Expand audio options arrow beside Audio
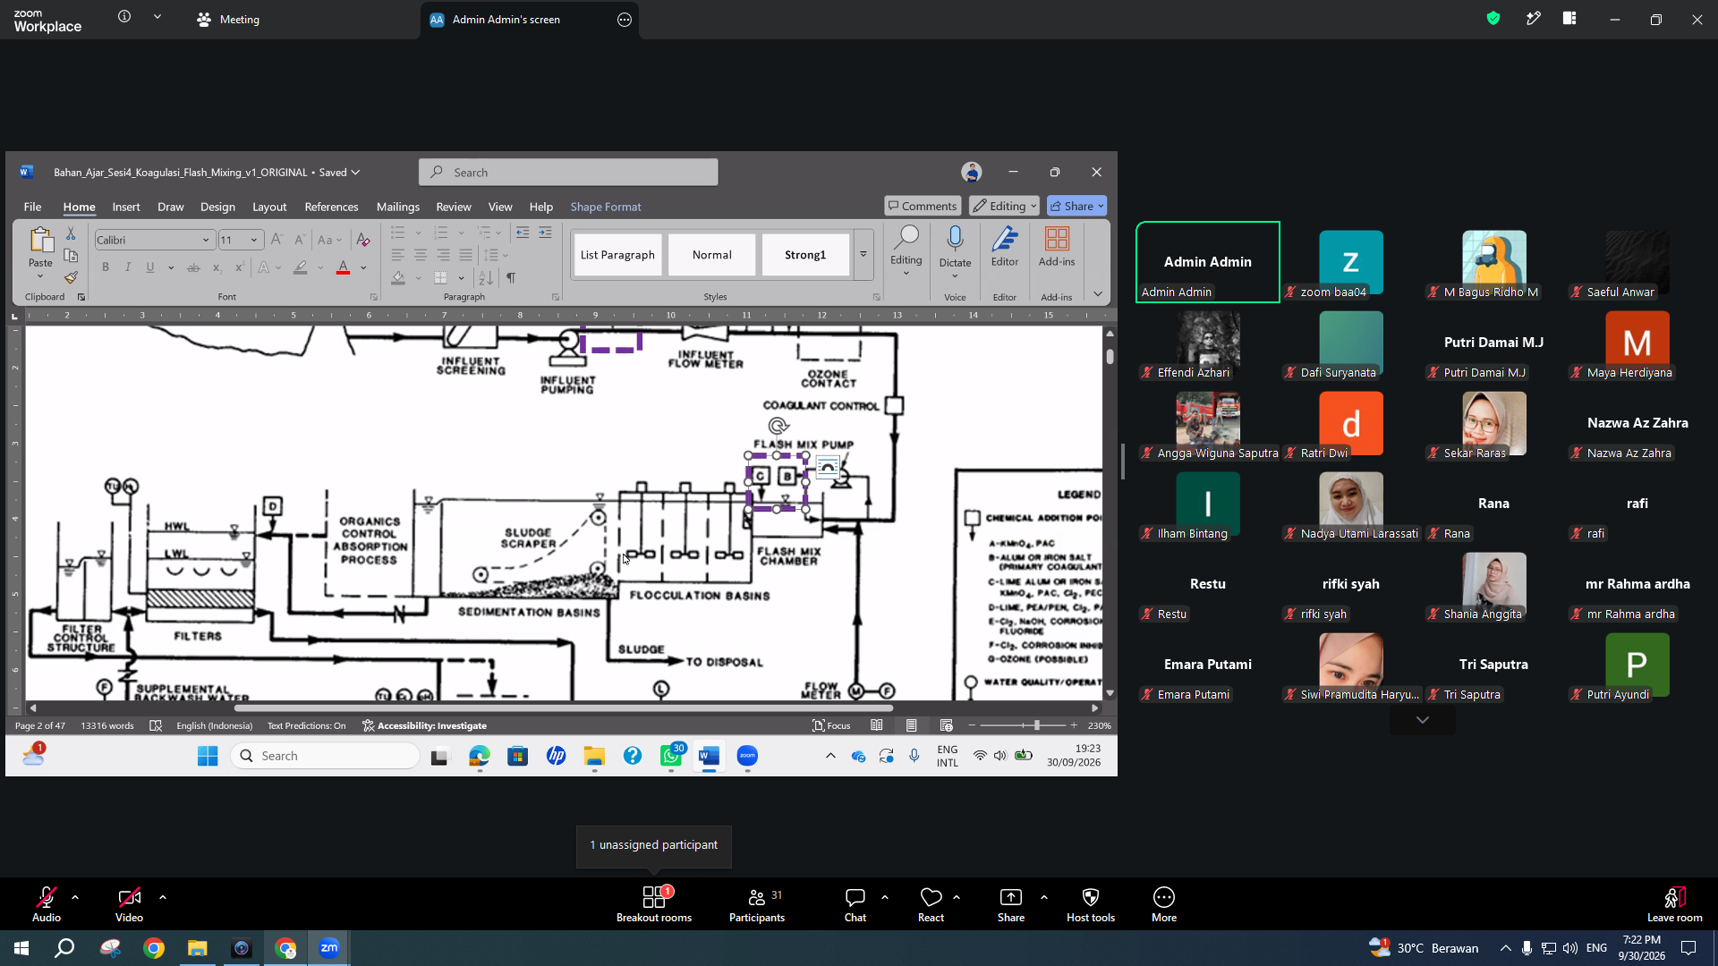 [x=75, y=897]
